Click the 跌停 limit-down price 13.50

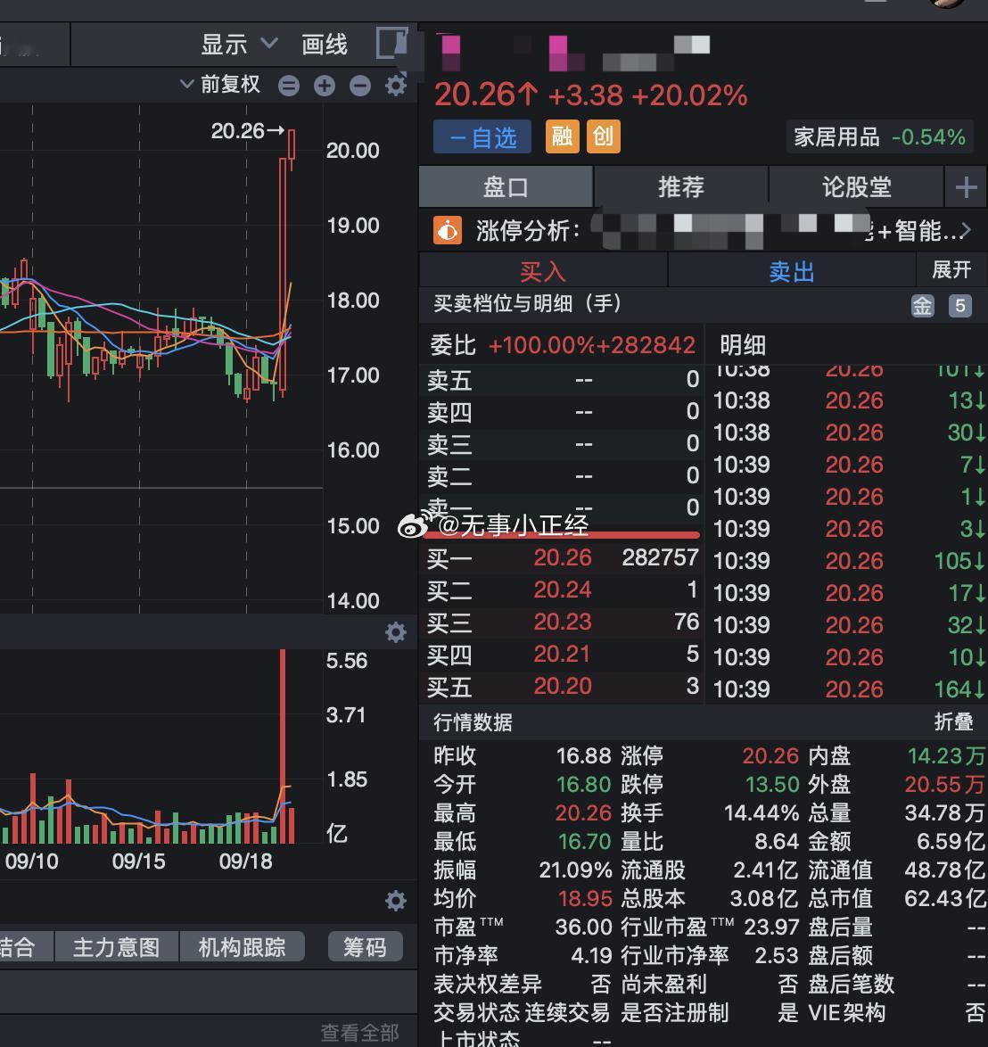point(772,784)
